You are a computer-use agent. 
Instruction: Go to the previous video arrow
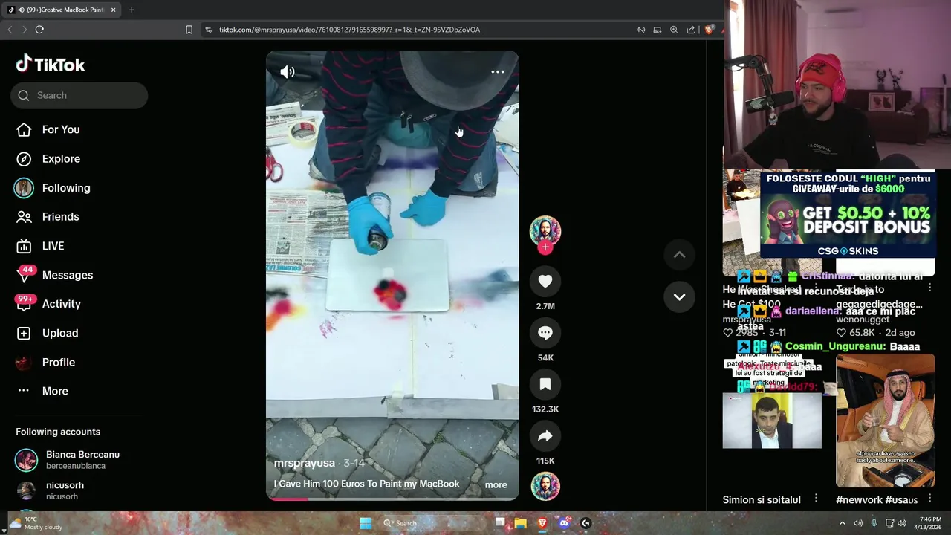[x=679, y=255]
